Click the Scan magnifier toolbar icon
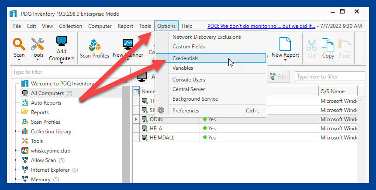This screenshot has height=190, width=376. tap(19, 44)
